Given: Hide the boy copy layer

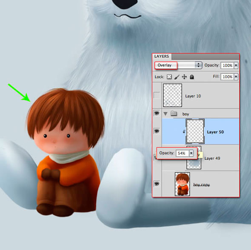Looking at the screenshot, I should click(157, 184).
